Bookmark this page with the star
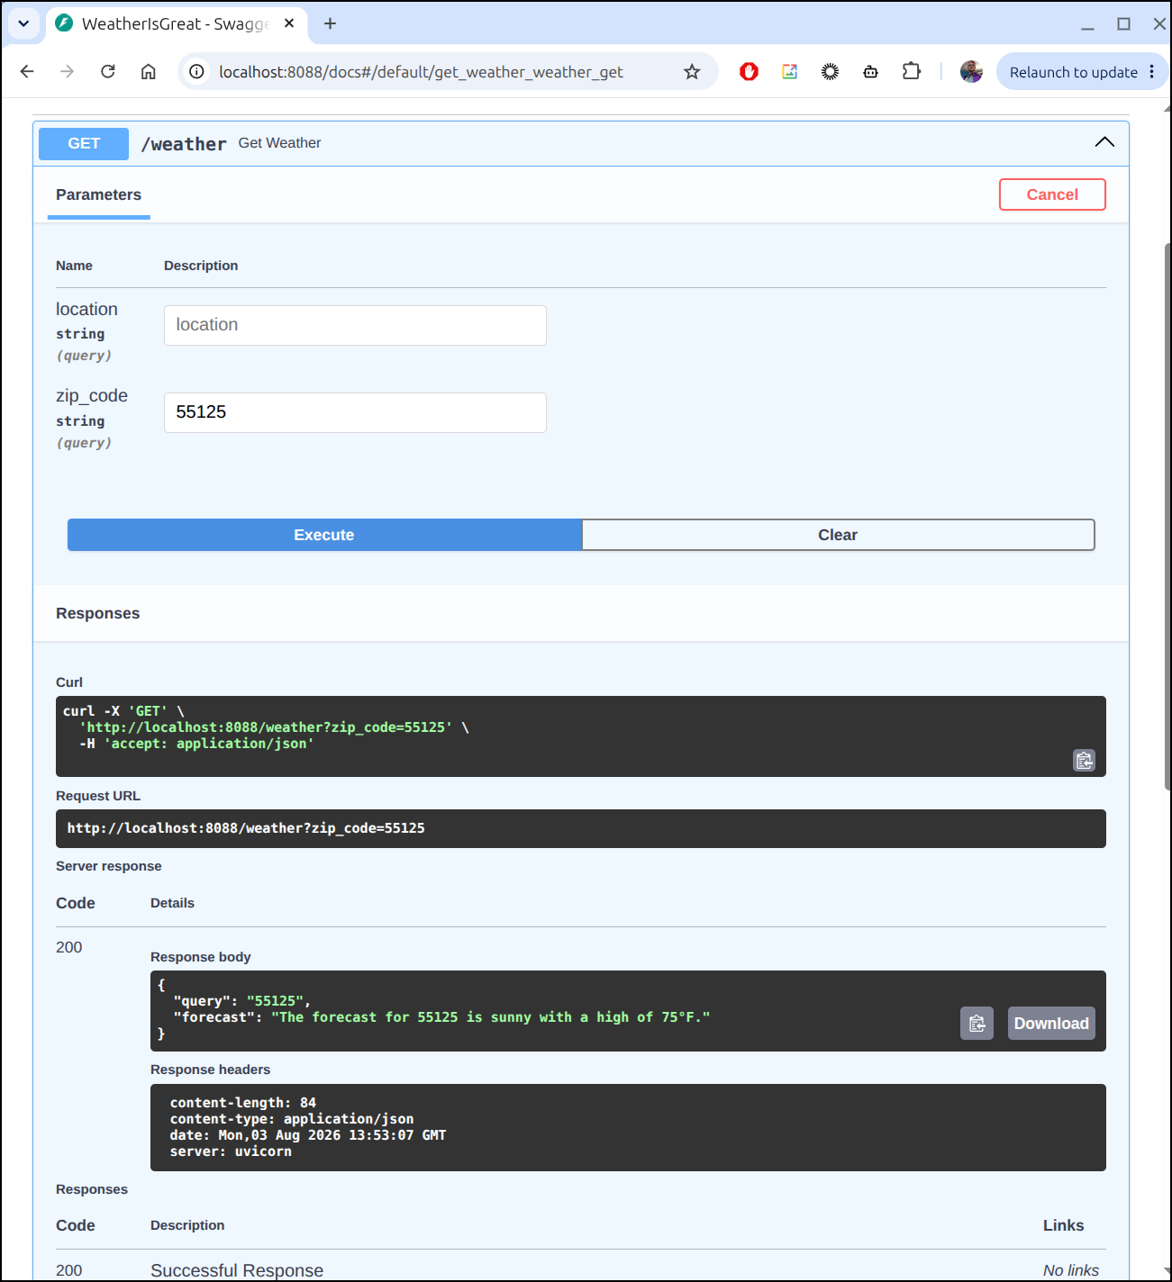This screenshot has height=1282, width=1172. [692, 71]
